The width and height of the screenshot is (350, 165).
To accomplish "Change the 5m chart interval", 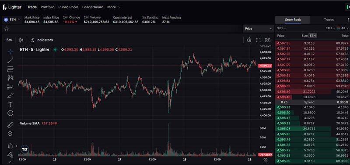I will tap(9, 40).
